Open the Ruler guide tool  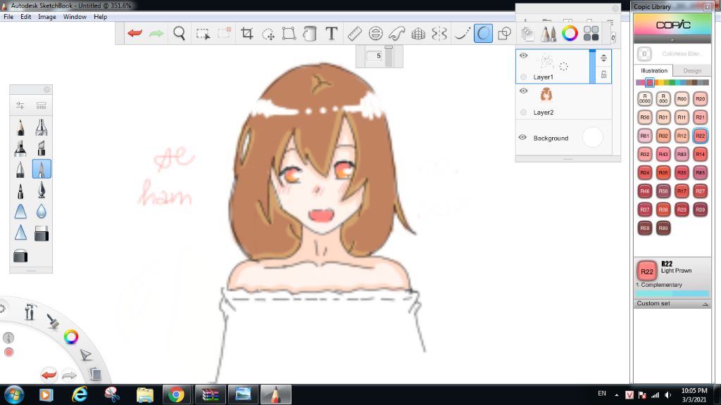point(355,33)
